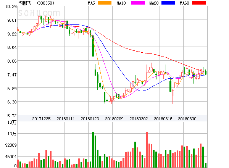Click the MA10 legend label
Screen dimensions: 229x168
(x=121, y=3)
